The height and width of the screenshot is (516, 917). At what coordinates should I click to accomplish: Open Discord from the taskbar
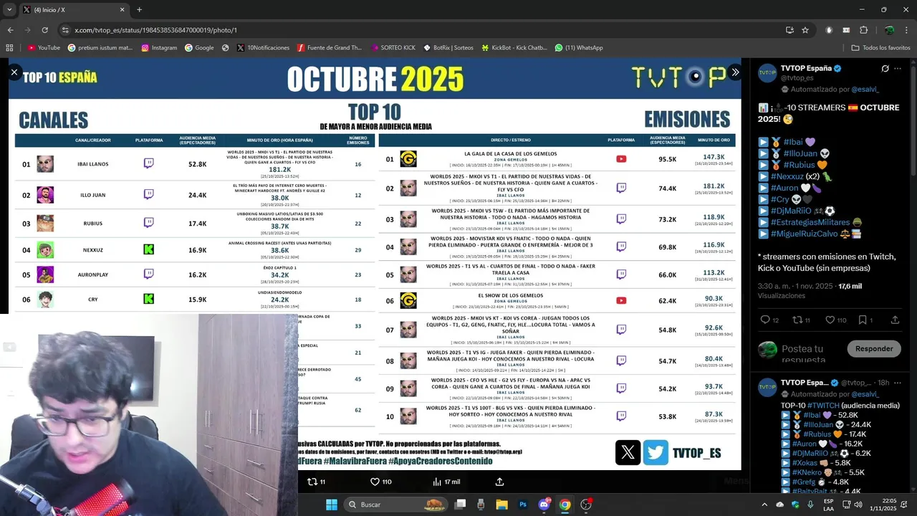tap(544, 505)
